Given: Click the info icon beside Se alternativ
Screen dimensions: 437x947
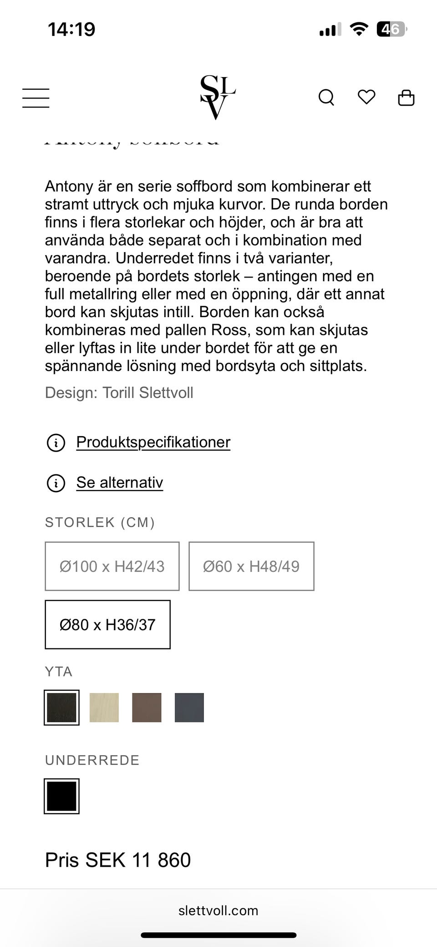Looking at the screenshot, I should pyautogui.click(x=55, y=483).
